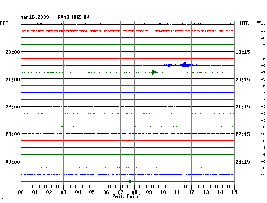Image resolution: width=267 pixels, height=203 pixels.
Task: Click the 20:00 CET time label
Action: point(13,52)
